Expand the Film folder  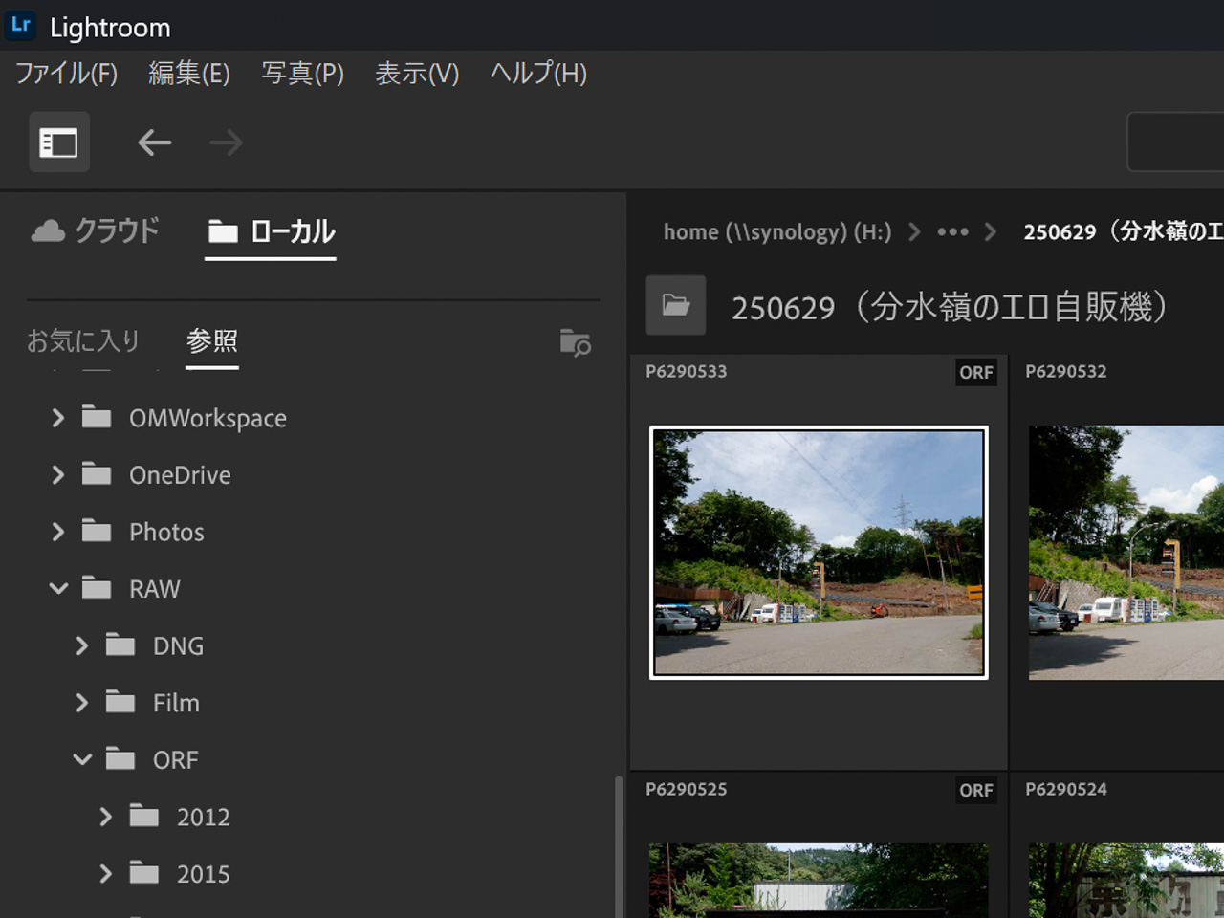coord(82,703)
